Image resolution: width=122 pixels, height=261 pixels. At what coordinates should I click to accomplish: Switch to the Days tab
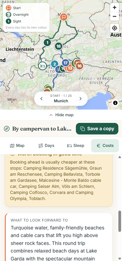coord(46,146)
